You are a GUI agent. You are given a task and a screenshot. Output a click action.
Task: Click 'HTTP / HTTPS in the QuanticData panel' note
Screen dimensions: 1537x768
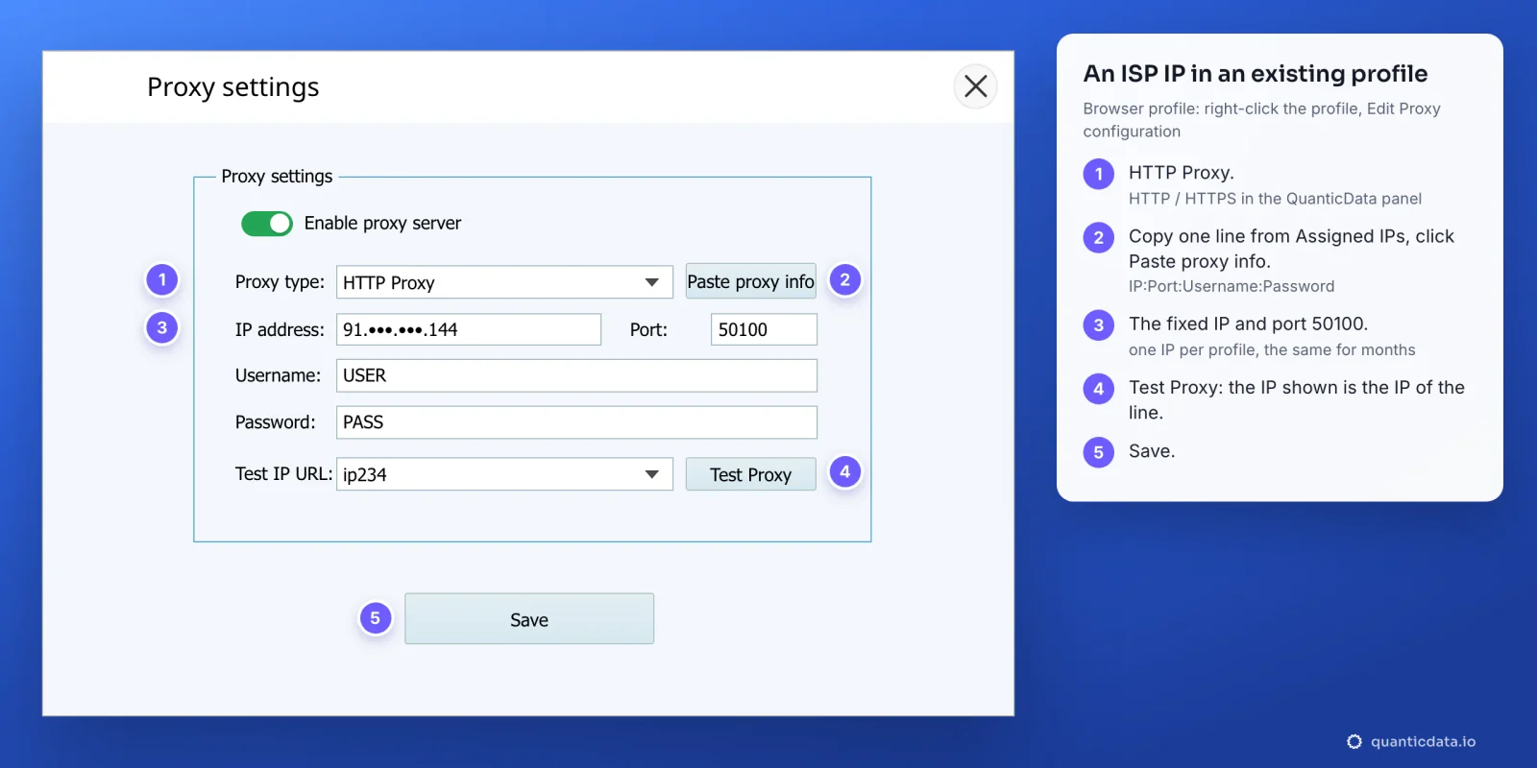pyautogui.click(x=1275, y=199)
